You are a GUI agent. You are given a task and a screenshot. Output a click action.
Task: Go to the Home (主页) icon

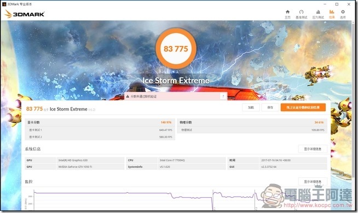click(x=287, y=12)
